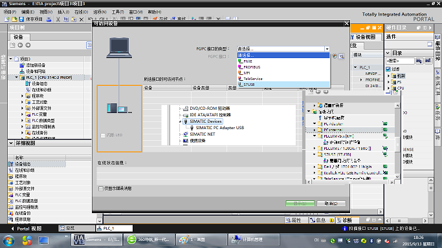Open the 工具(T) menu
Screen dimensions: 442x248
(118, 12)
